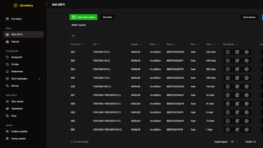The height and width of the screenshot is (148, 263).
Task: Open Ürünler in the sidebar
Action: pos(23,64)
